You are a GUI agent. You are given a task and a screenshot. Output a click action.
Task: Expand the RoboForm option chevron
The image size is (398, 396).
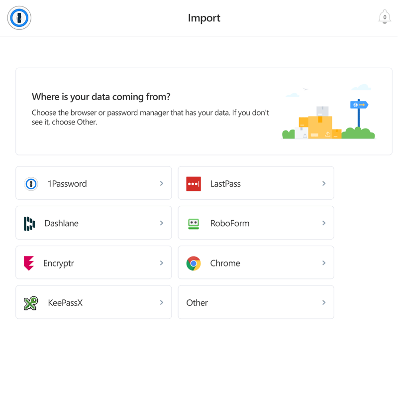point(324,223)
